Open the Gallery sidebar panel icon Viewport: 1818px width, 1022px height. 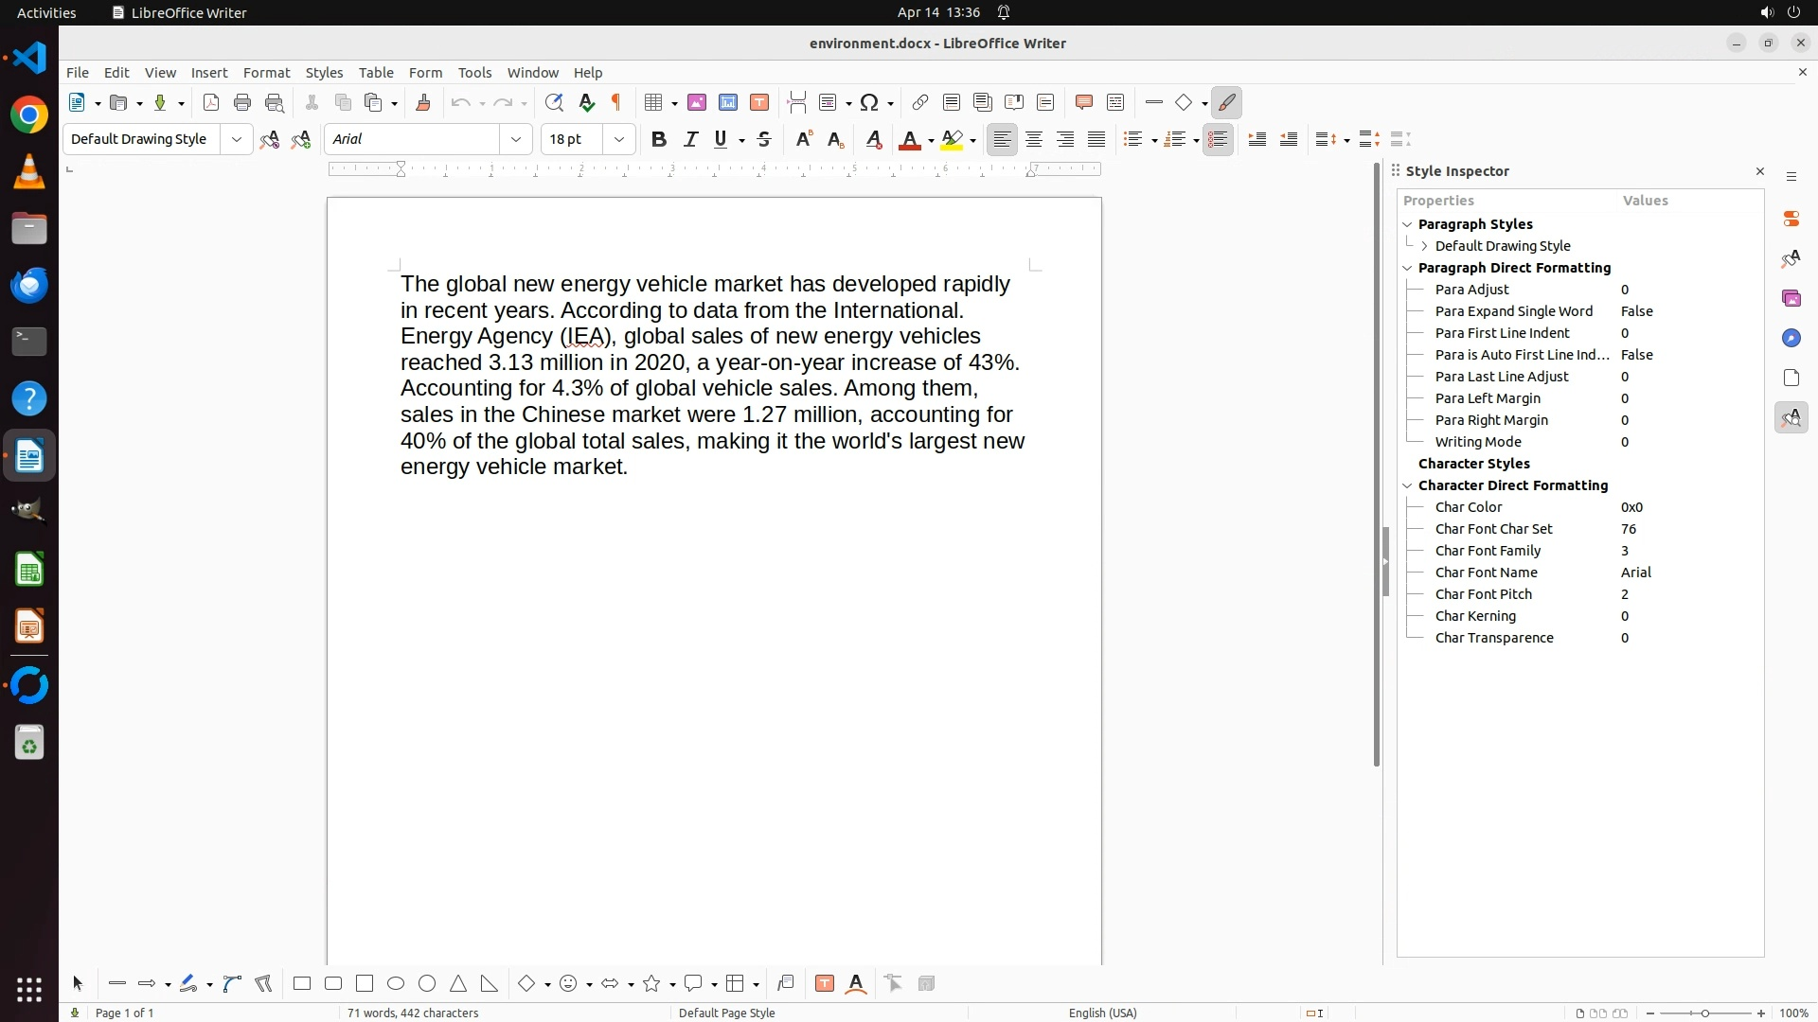(x=1791, y=299)
